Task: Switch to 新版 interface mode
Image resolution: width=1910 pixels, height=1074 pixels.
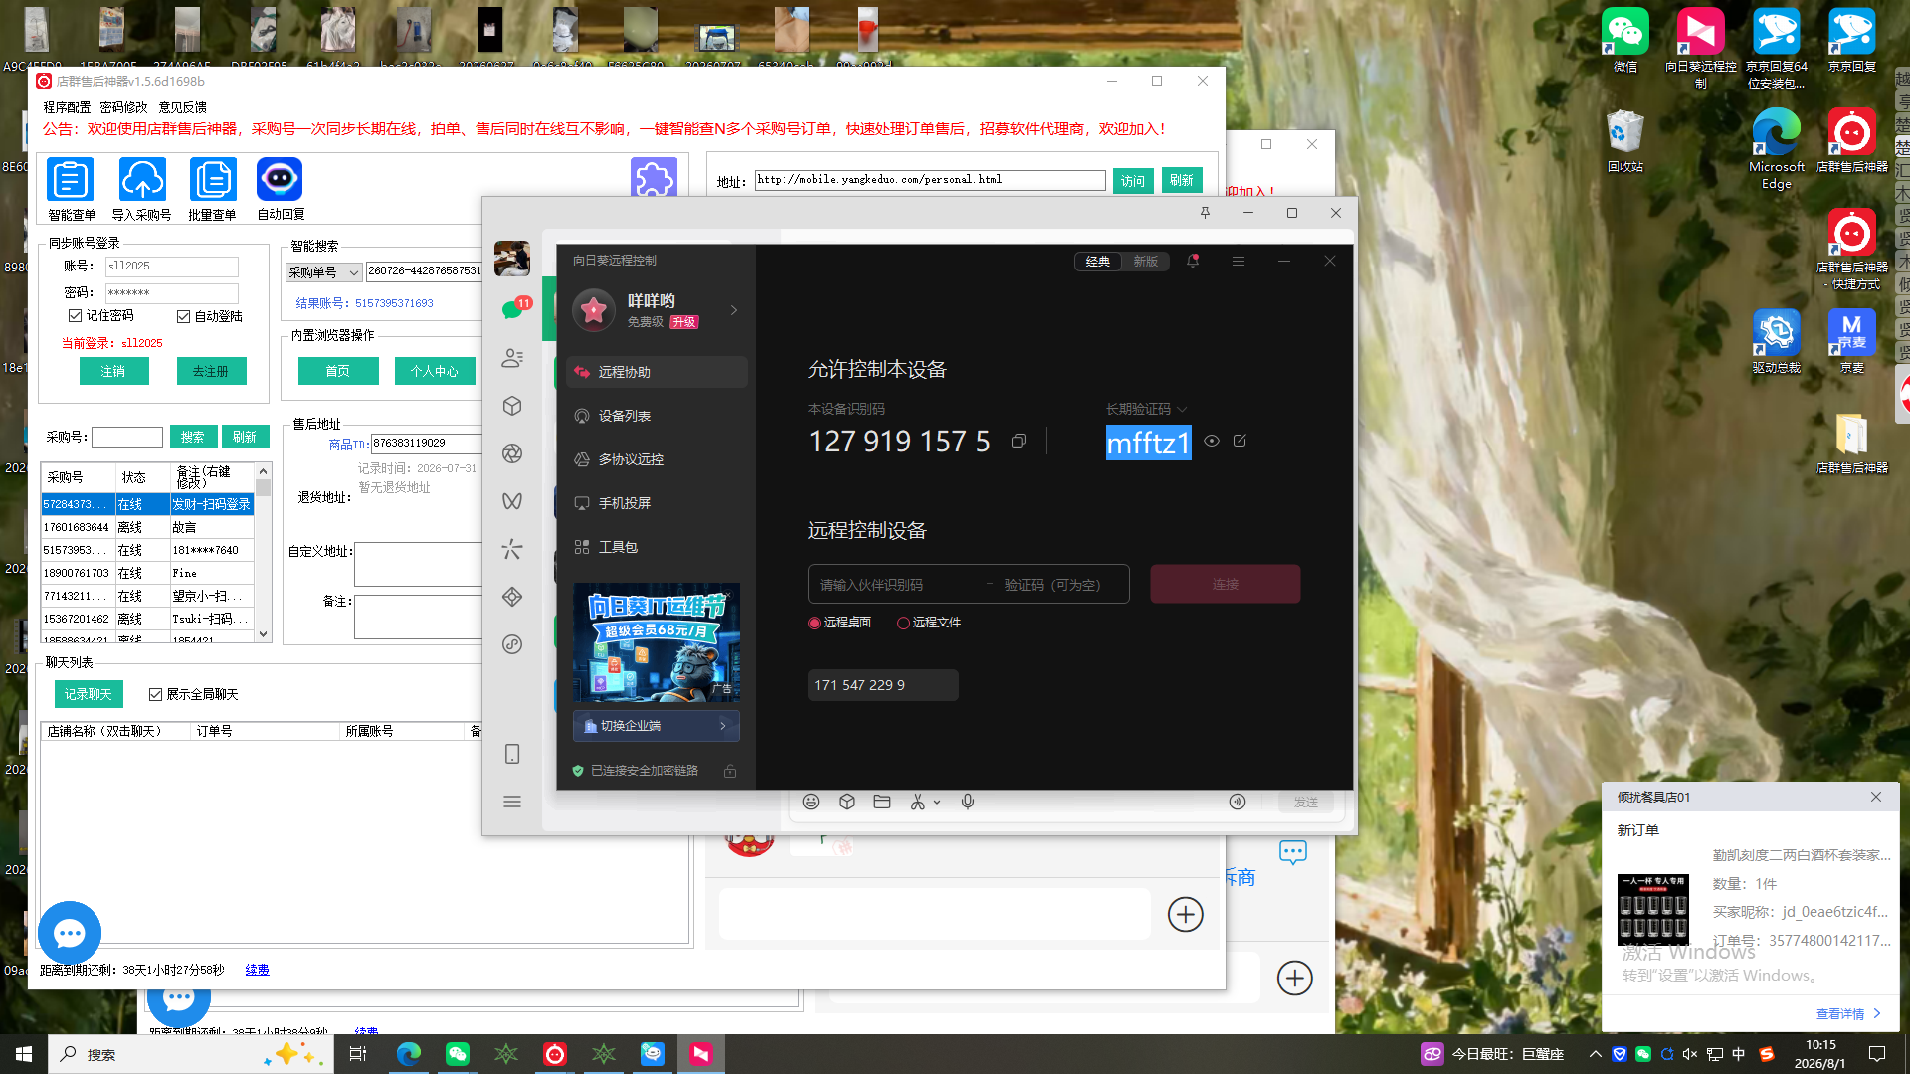Action: (x=1145, y=262)
